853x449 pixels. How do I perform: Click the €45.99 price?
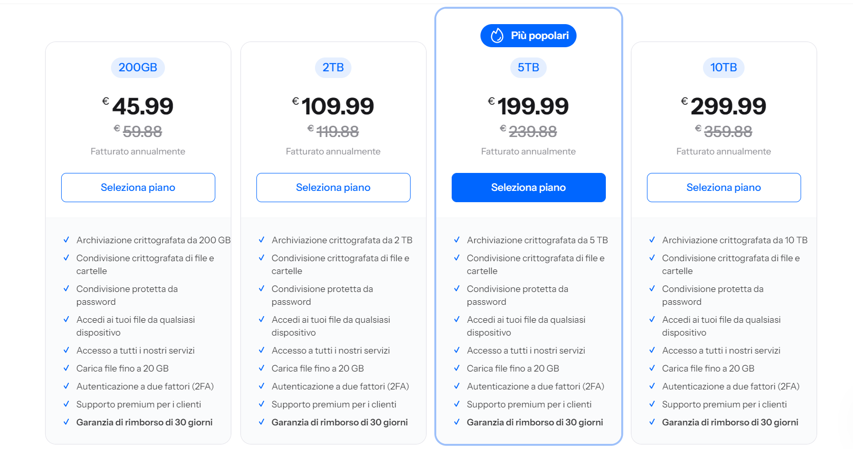pyautogui.click(x=142, y=106)
